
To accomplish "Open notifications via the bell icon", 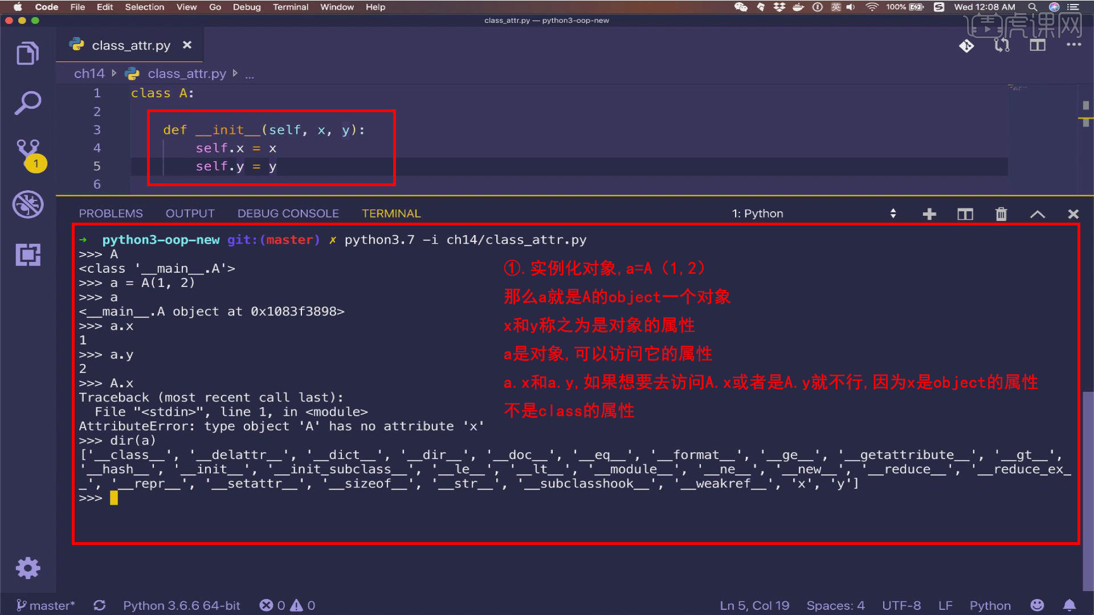I will [x=1070, y=605].
